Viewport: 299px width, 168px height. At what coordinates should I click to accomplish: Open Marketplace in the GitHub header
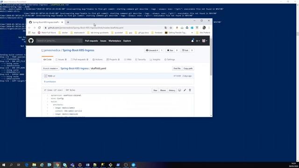click(x=114, y=41)
